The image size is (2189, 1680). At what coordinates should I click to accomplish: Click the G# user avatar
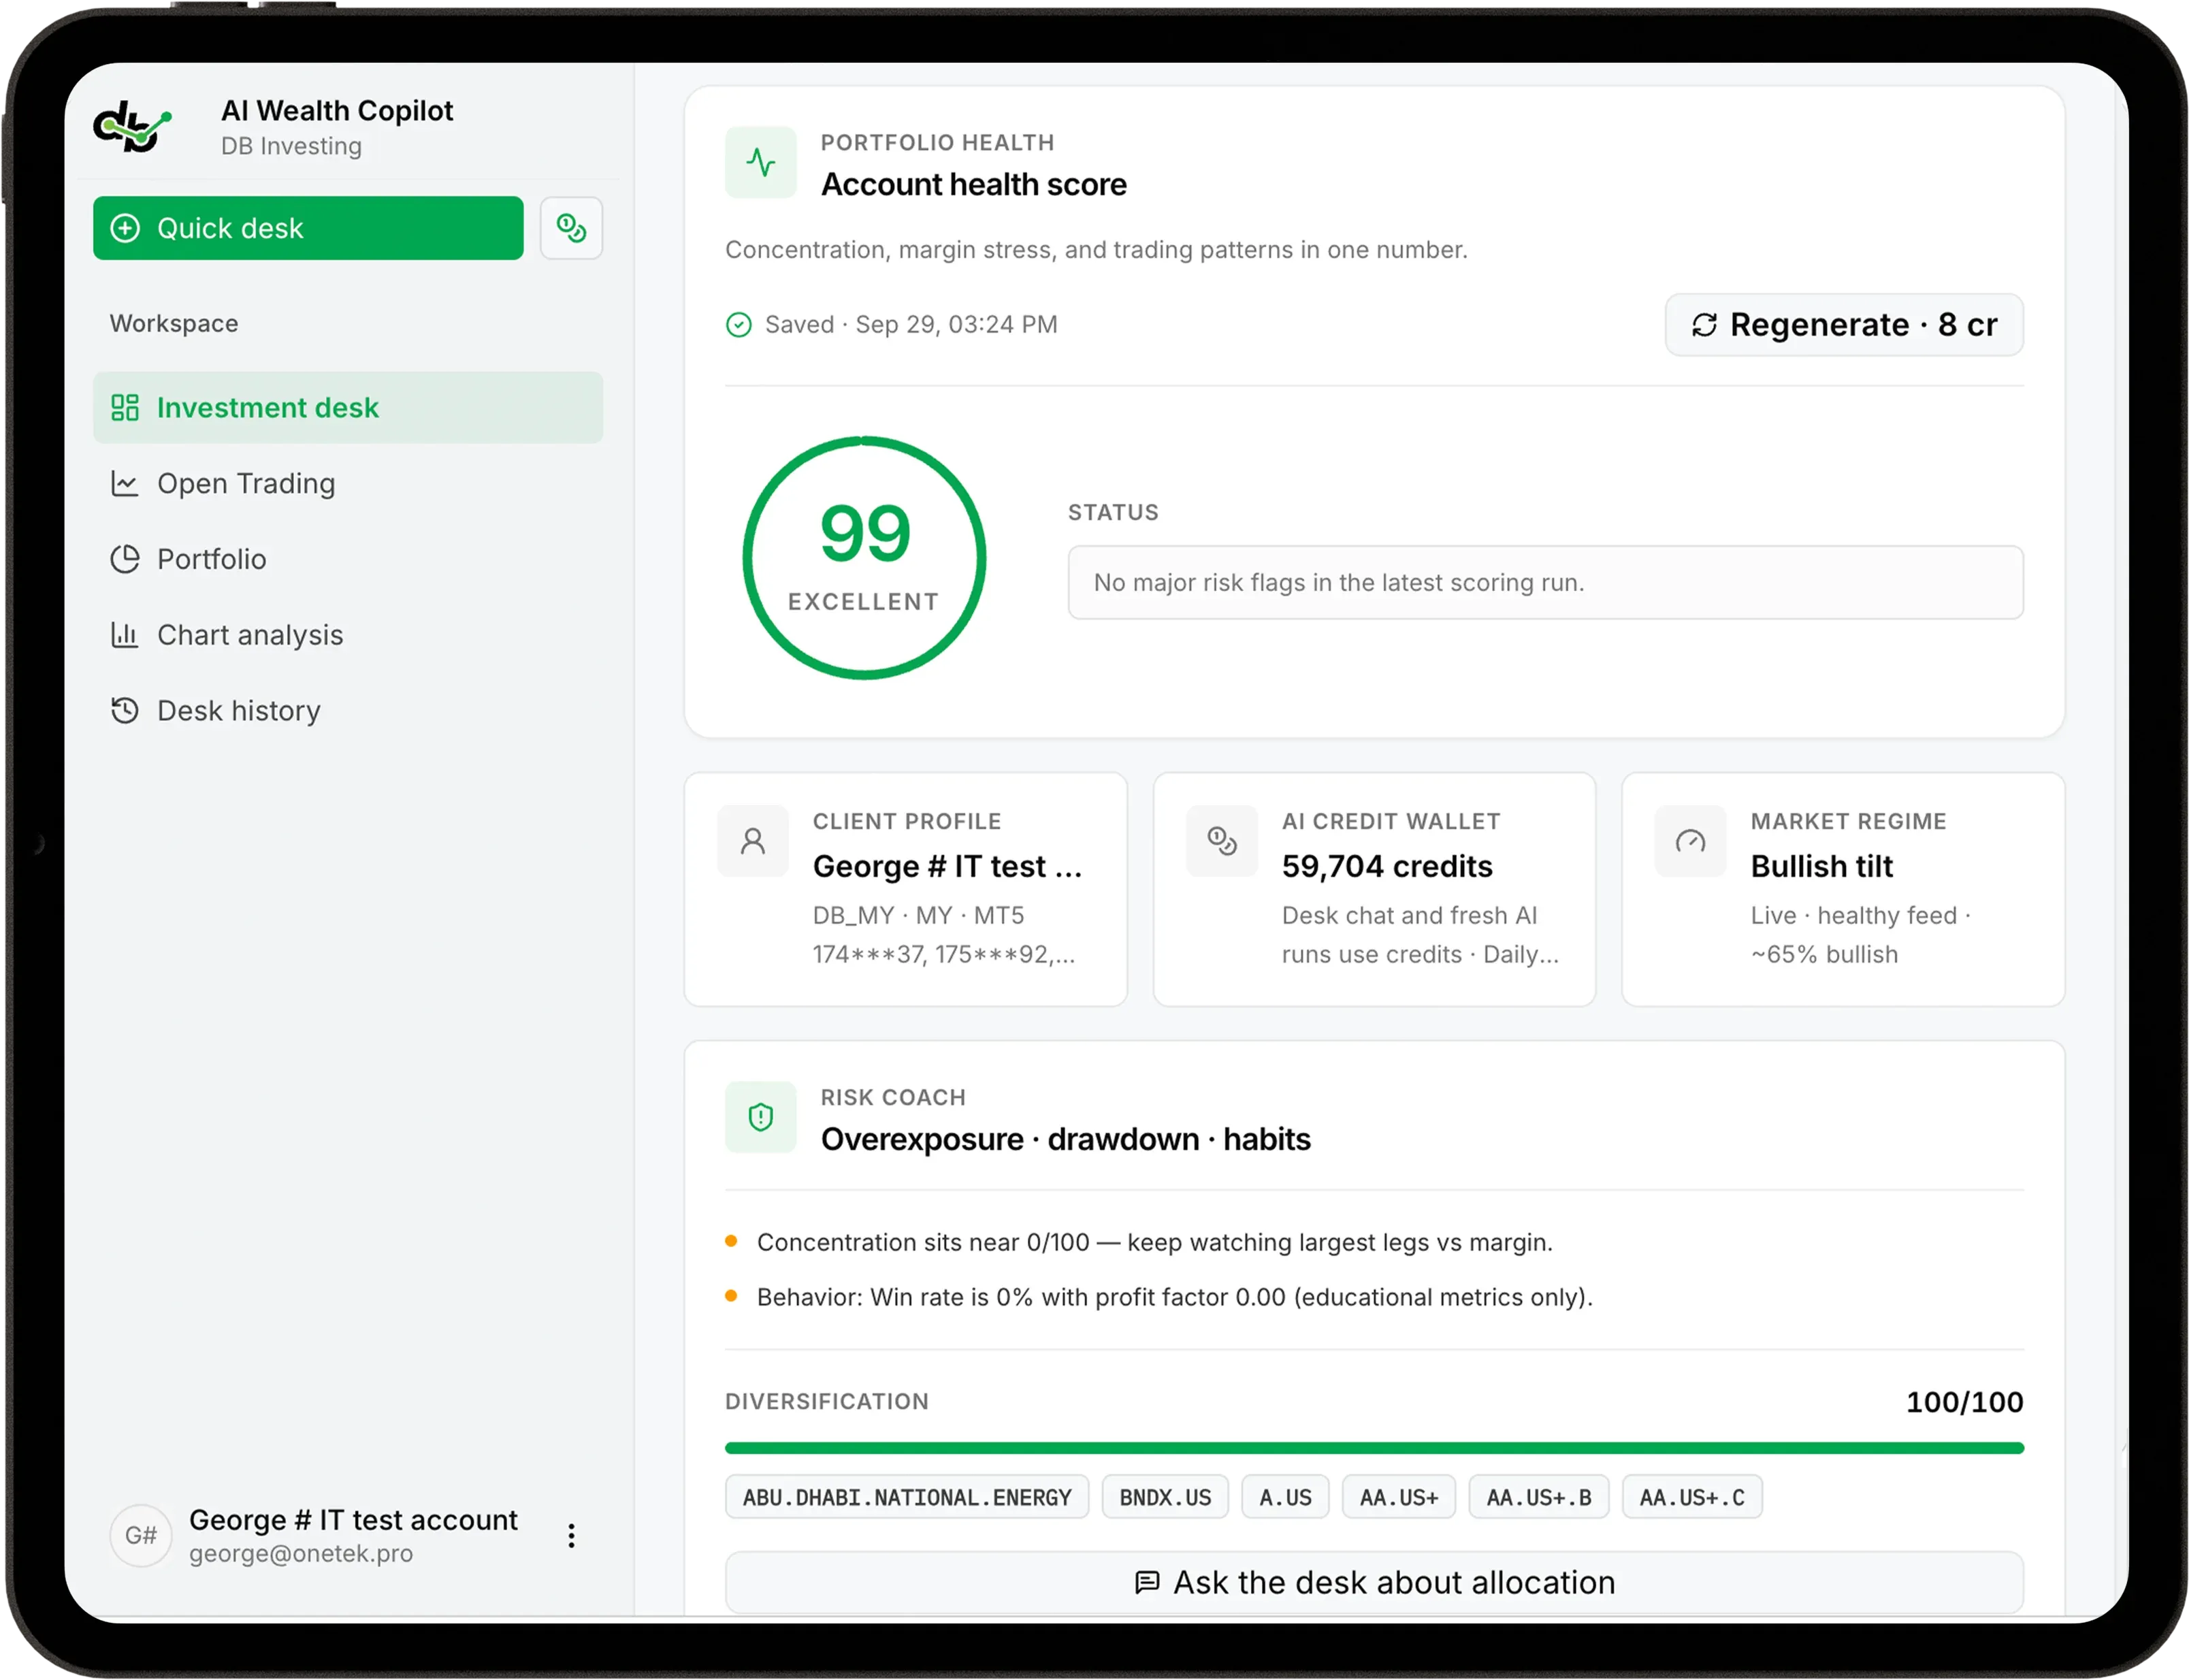click(141, 1536)
